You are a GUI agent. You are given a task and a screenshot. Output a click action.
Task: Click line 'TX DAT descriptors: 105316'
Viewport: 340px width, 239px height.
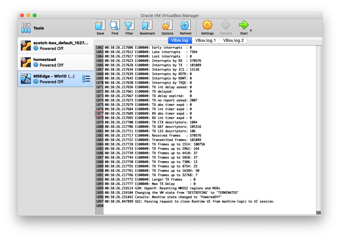(x=153, y=127)
